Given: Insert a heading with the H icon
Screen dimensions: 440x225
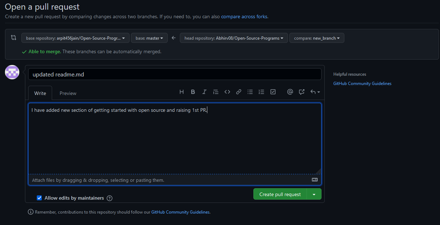Looking at the screenshot, I should (182, 92).
